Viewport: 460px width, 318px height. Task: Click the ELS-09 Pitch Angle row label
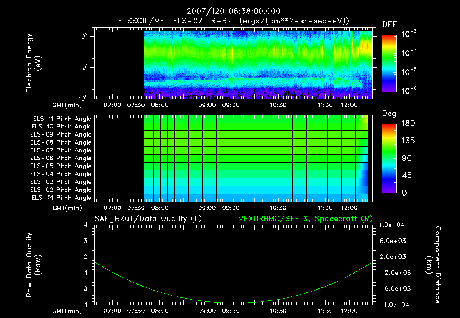(x=61, y=135)
